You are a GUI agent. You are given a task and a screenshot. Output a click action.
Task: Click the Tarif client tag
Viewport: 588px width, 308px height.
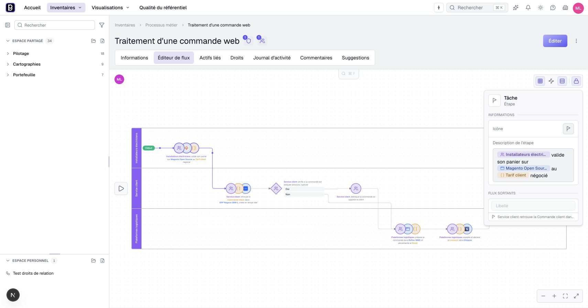[x=513, y=175]
